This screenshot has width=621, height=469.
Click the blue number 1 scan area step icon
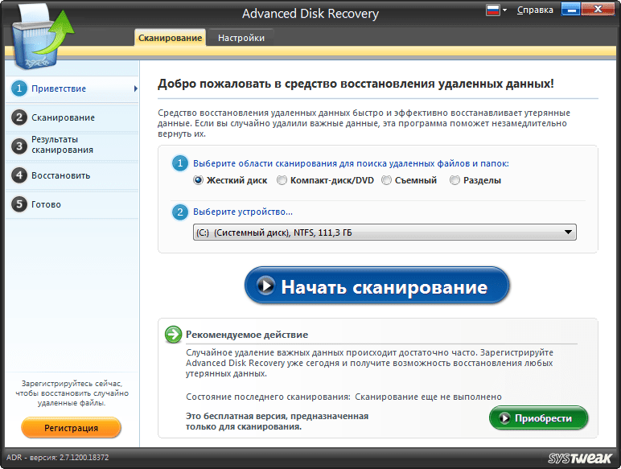click(180, 163)
